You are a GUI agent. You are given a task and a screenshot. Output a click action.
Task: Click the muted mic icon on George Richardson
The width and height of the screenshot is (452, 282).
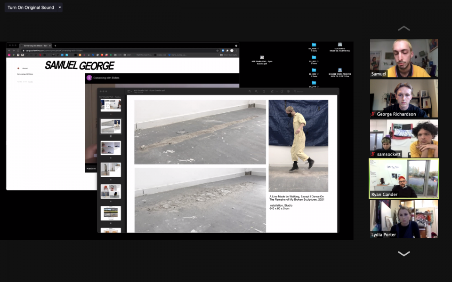[x=373, y=114]
